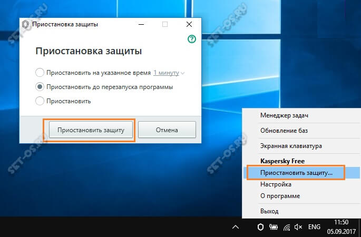Click the muted speaker volume icon

pos(299,227)
